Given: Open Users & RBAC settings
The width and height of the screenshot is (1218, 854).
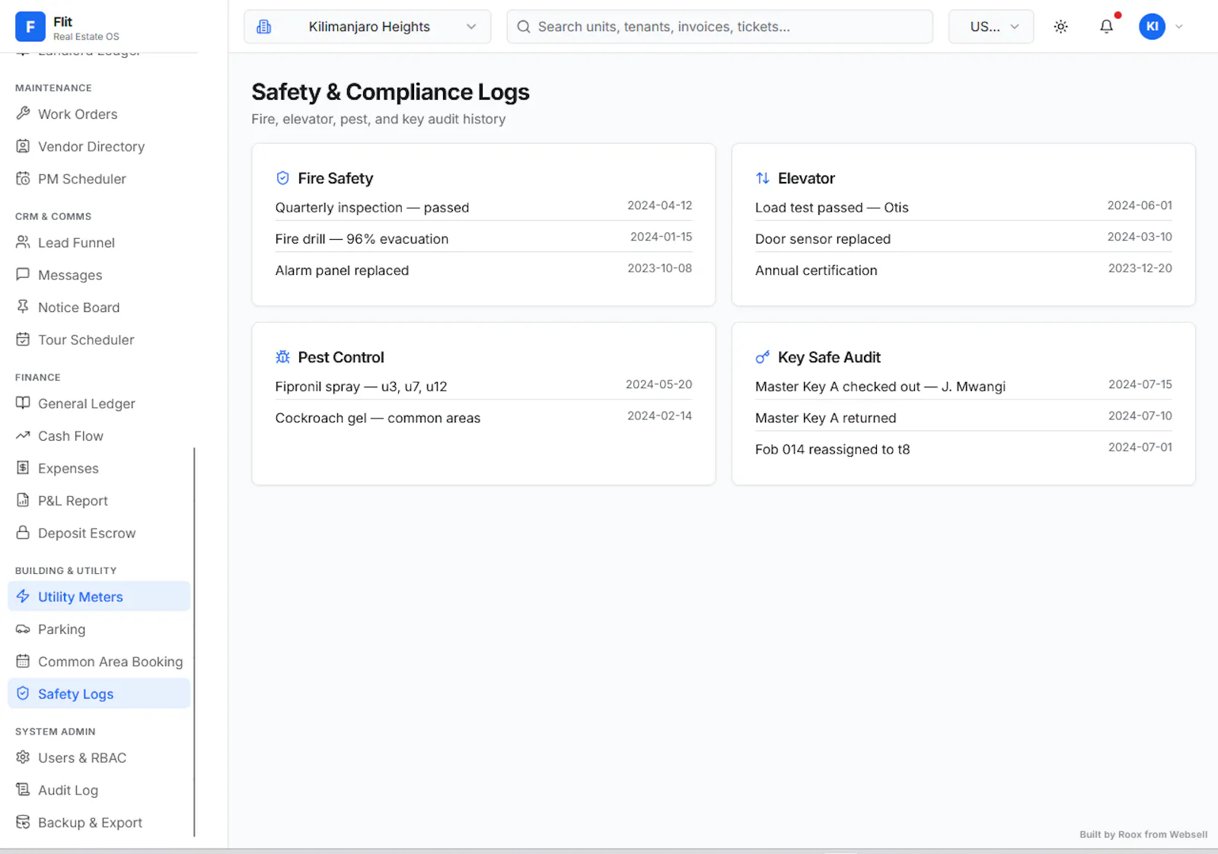Looking at the screenshot, I should 99,758.
